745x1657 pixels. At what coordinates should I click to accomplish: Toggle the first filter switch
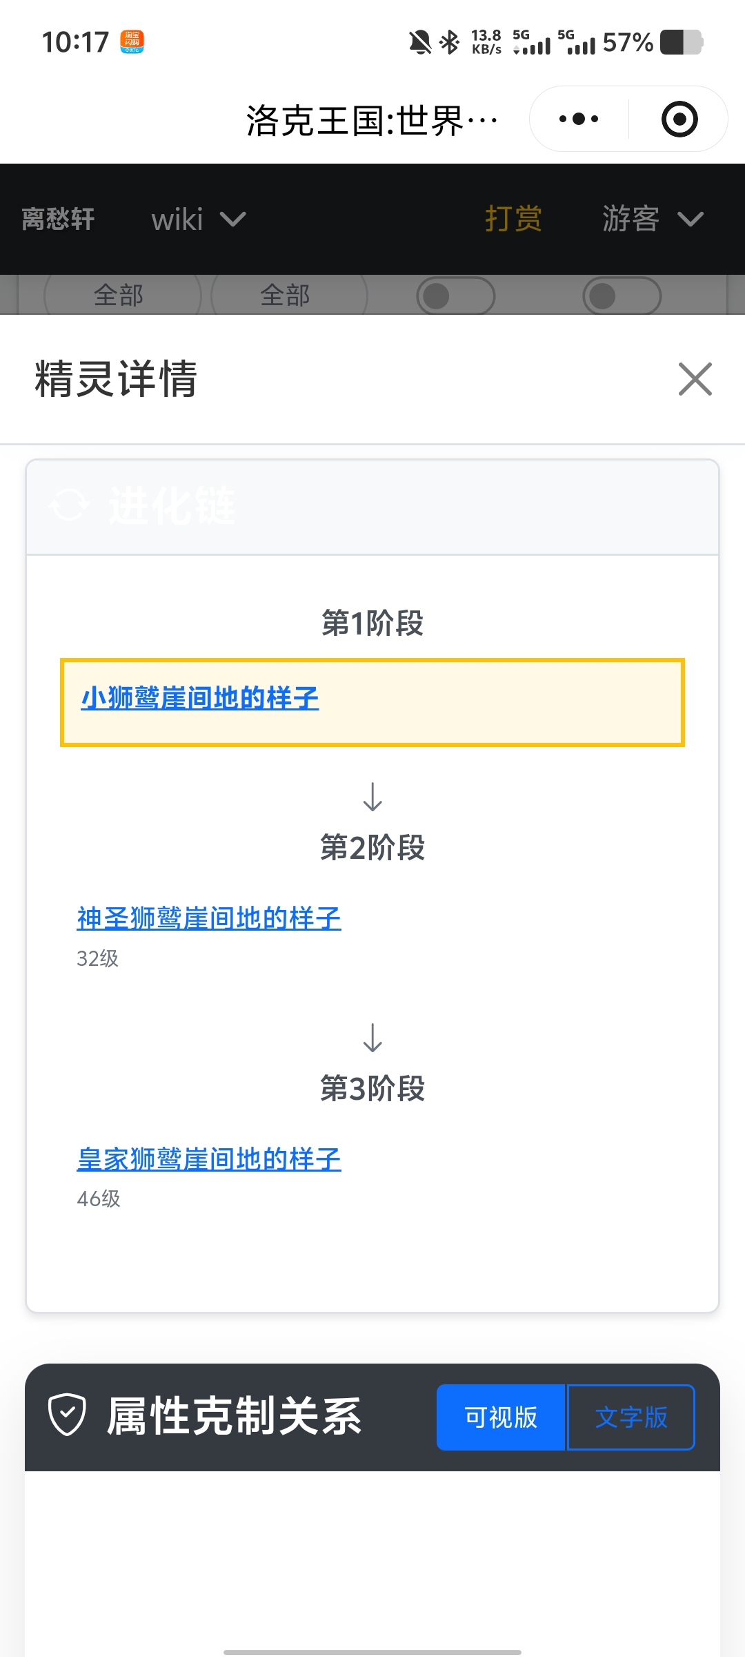point(455,296)
